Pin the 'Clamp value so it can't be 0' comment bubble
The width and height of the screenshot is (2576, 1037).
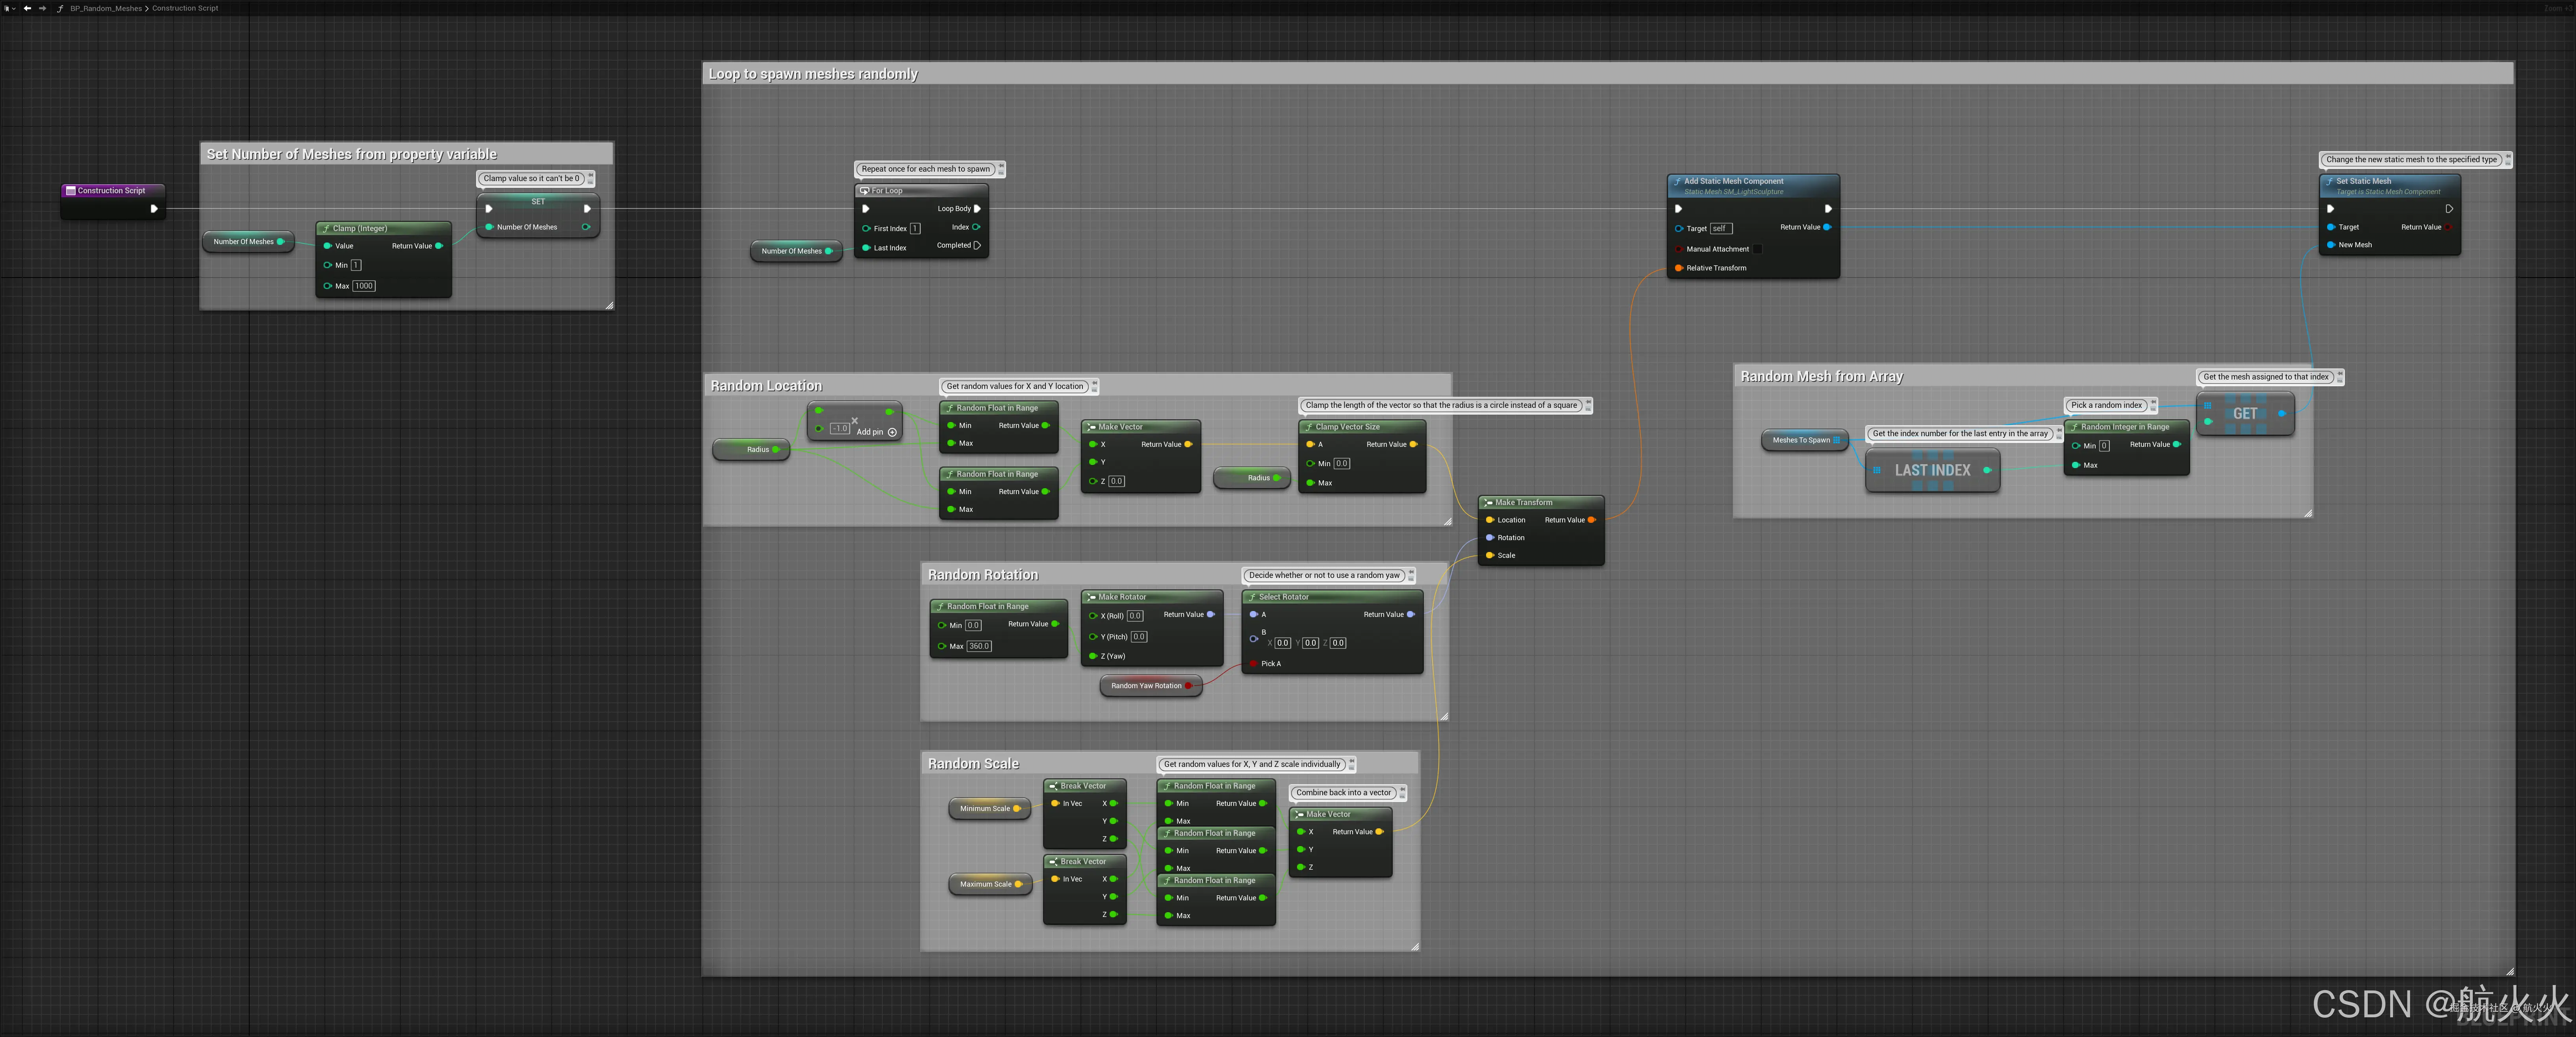[591, 175]
